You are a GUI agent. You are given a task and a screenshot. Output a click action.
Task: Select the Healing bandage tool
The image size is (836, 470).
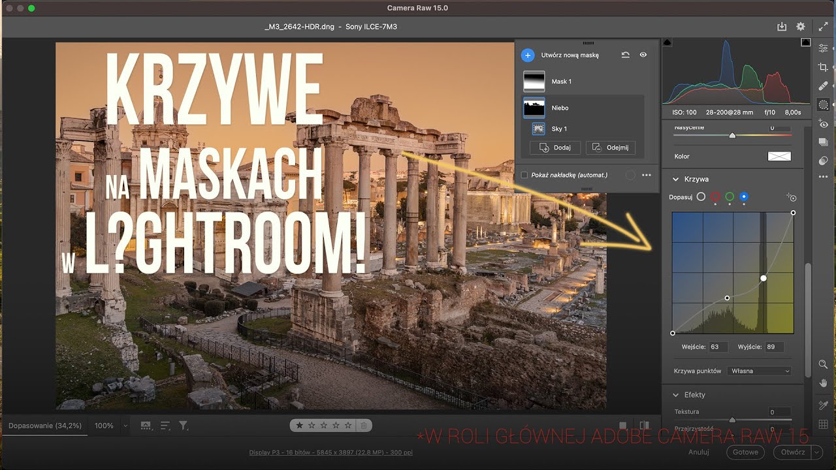tap(823, 86)
